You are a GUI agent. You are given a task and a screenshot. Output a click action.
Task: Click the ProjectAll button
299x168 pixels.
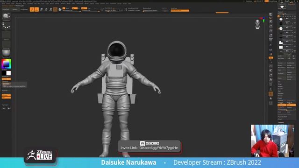[x=281, y=100]
